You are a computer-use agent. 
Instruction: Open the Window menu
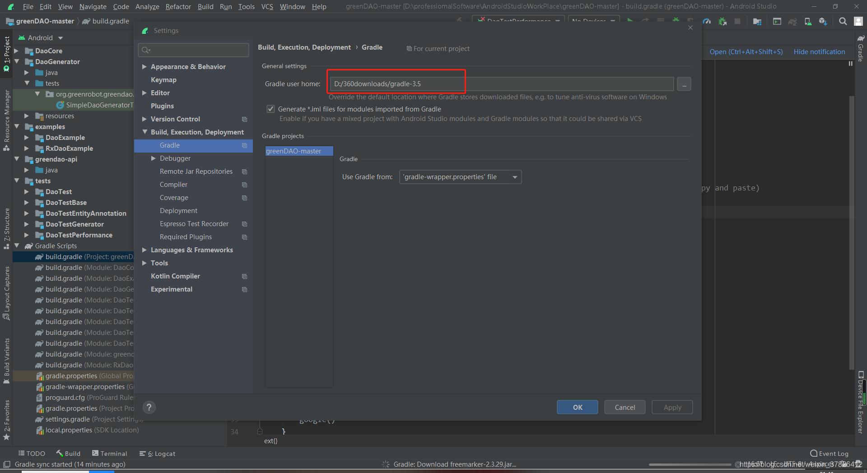point(293,7)
